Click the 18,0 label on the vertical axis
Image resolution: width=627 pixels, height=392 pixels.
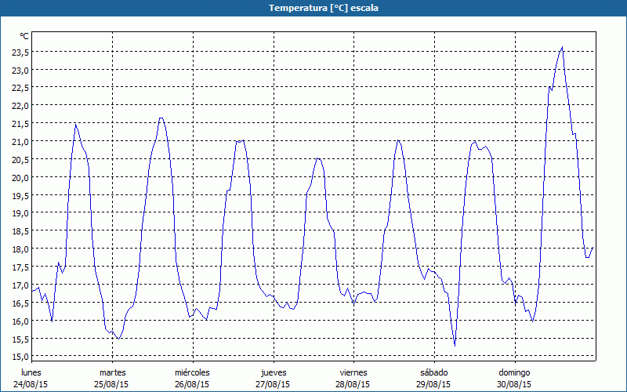21,249
